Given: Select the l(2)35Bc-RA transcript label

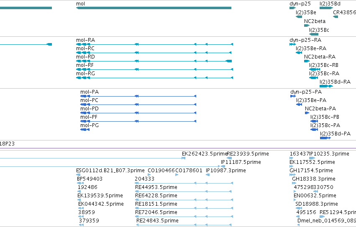Looking at the screenshot, I should click(x=324, y=74).
